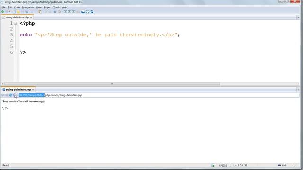The height and width of the screenshot is (170, 303).
Task: Click the Save All toolbar icon
Action: (x=27, y=12)
